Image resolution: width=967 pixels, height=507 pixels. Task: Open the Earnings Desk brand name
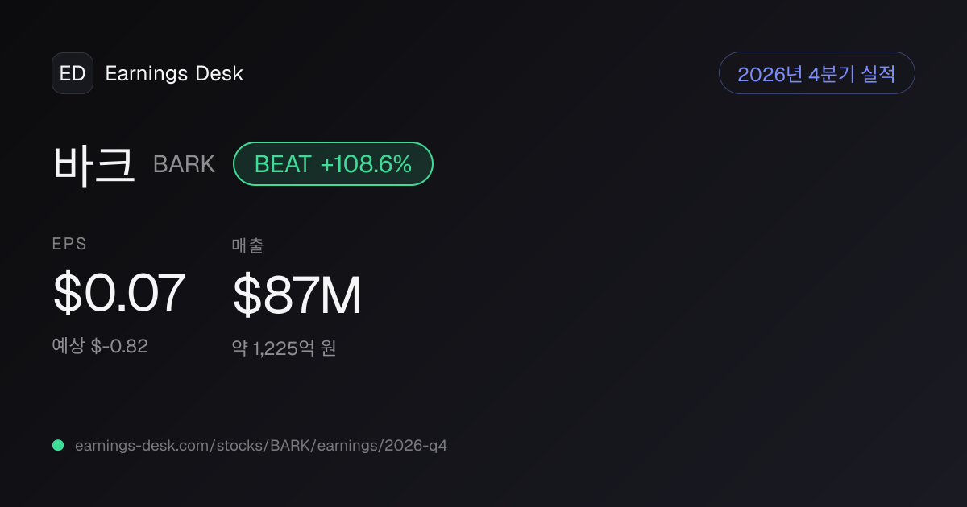(x=174, y=74)
